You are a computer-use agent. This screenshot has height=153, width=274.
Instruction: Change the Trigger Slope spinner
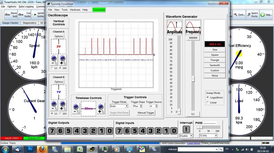(141, 106)
